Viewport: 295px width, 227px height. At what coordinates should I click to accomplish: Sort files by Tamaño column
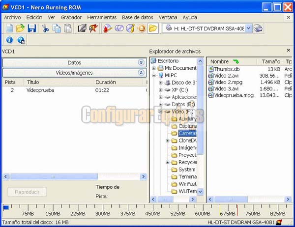coord(270,61)
